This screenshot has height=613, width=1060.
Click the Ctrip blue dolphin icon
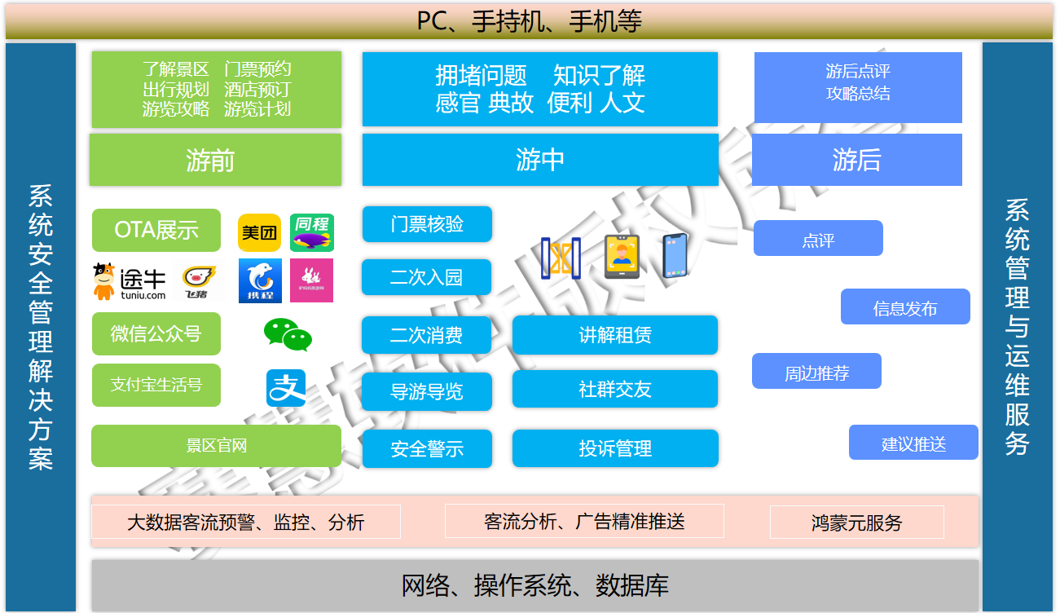[x=260, y=281]
